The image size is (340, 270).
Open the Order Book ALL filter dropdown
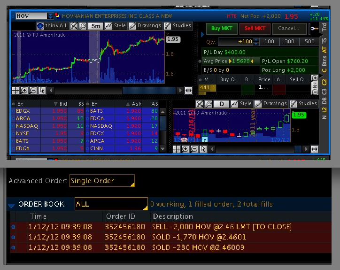click(x=111, y=204)
